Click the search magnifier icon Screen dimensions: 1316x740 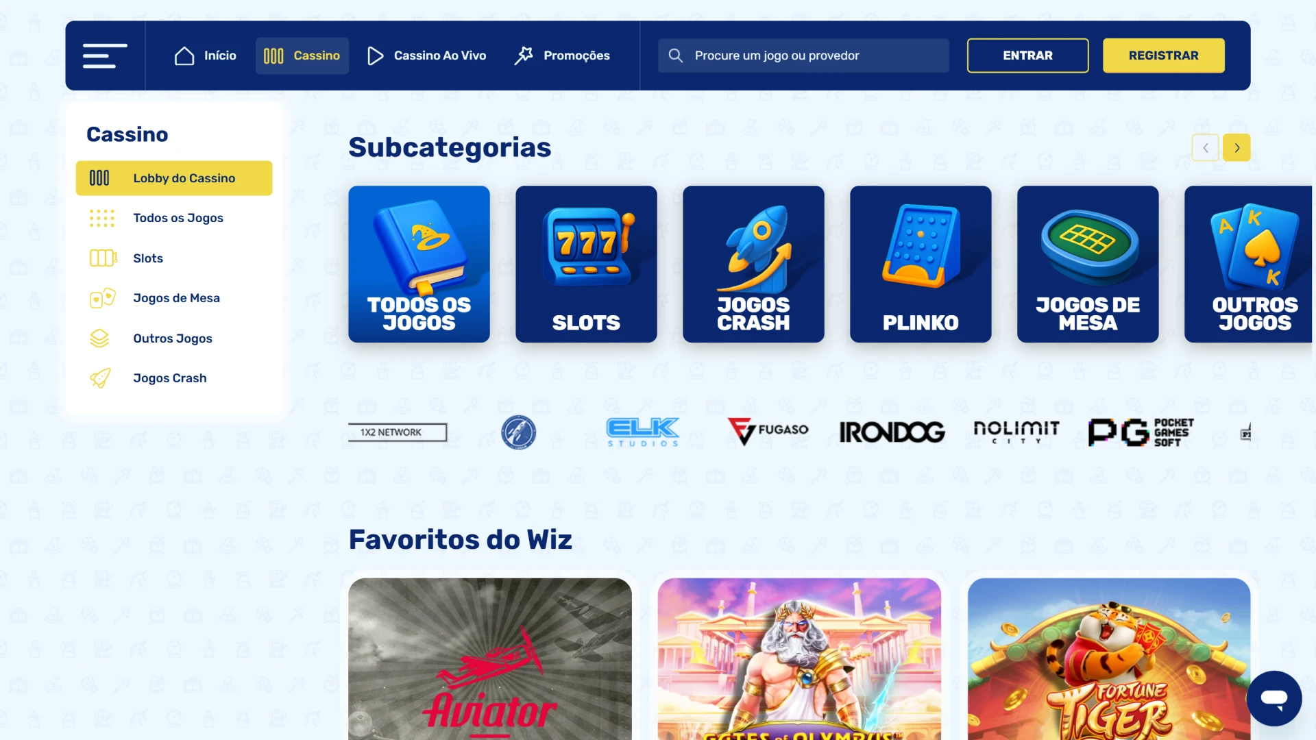tap(676, 56)
